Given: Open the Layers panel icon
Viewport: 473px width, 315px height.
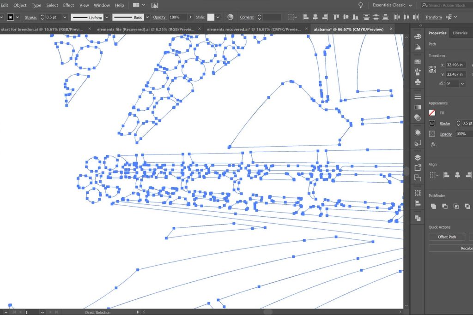Looking at the screenshot, I should (418, 157).
